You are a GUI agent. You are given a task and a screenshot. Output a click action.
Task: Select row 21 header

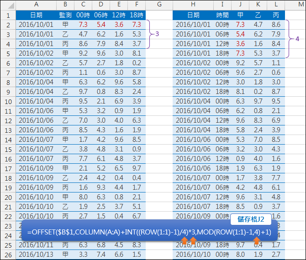[x=8, y=207]
